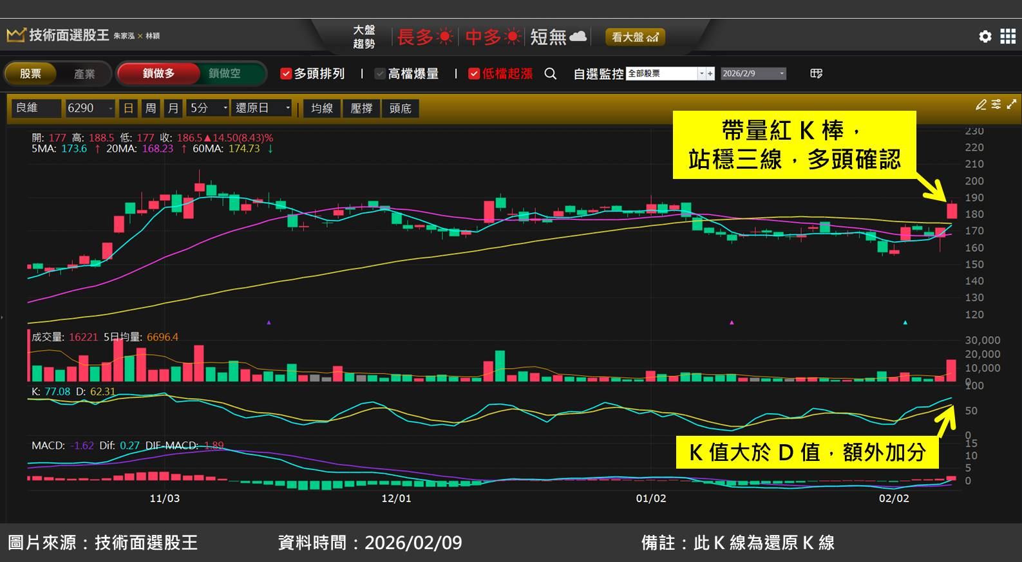Expand chart to fullscreen icon
Image resolution: width=1022 pixels, height=562 pixels.
(1012, 104)
